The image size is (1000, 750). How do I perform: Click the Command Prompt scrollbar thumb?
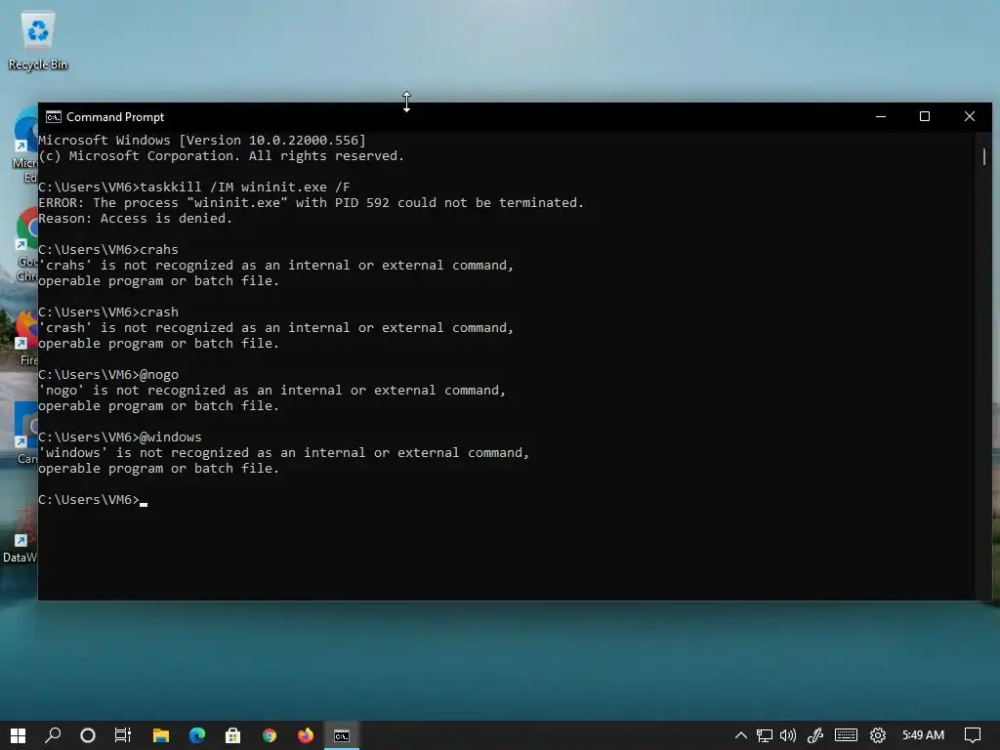point(984,156)
